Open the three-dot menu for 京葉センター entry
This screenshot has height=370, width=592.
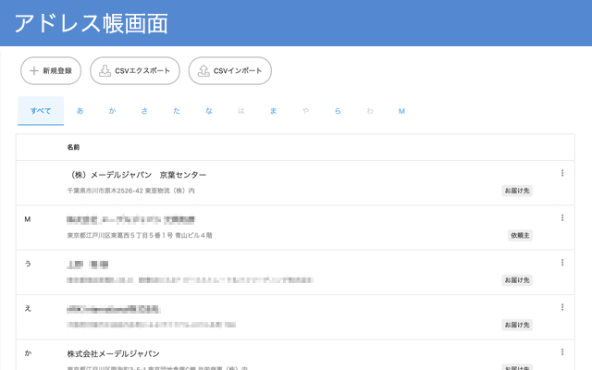click(561, 173)
